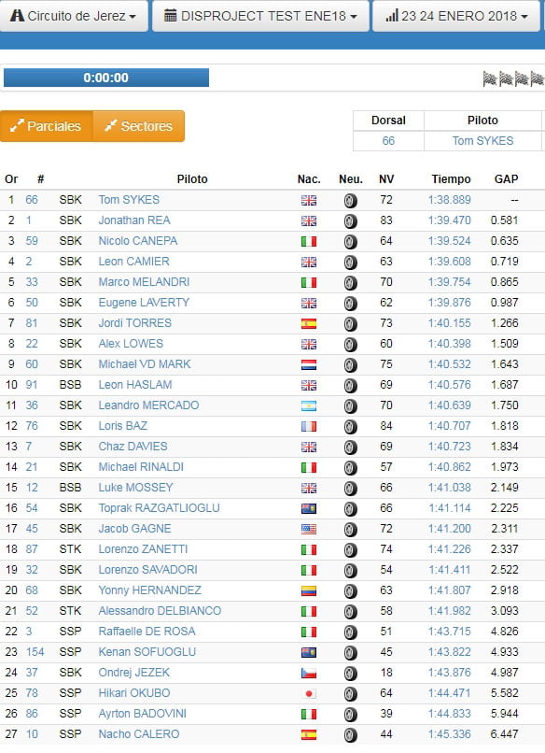
Task: Click bike number 154 of Kenan SOFUOGLU
Action: click(35, 652)
